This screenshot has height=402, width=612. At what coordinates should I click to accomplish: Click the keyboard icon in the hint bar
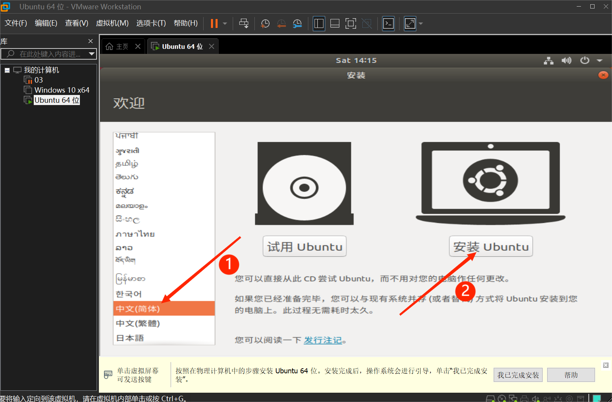[108, 375]
